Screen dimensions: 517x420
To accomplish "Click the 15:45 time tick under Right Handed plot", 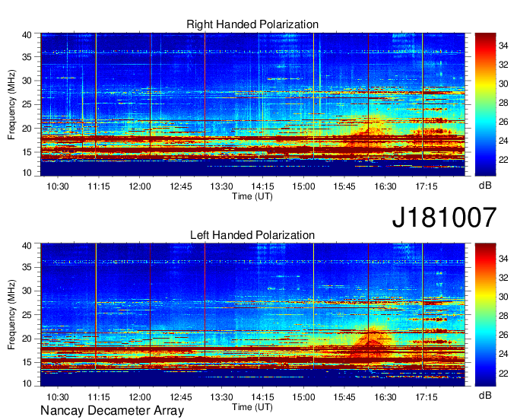I will [x=344, y=186].
